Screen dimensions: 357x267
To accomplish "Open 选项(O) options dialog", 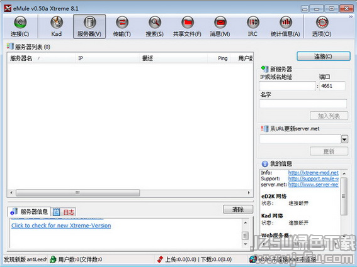I will pos(322,26).
